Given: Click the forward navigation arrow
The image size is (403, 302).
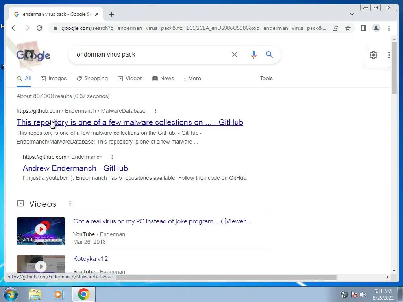Looking at the screenshot, I should point(27,28).
